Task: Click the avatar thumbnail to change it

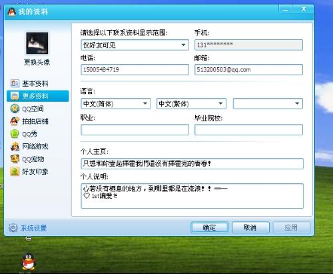Action: [x=37, y=43]
